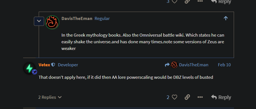Jump to quoted post using up arrow
The image size is (256, 109).
[226, 18]
